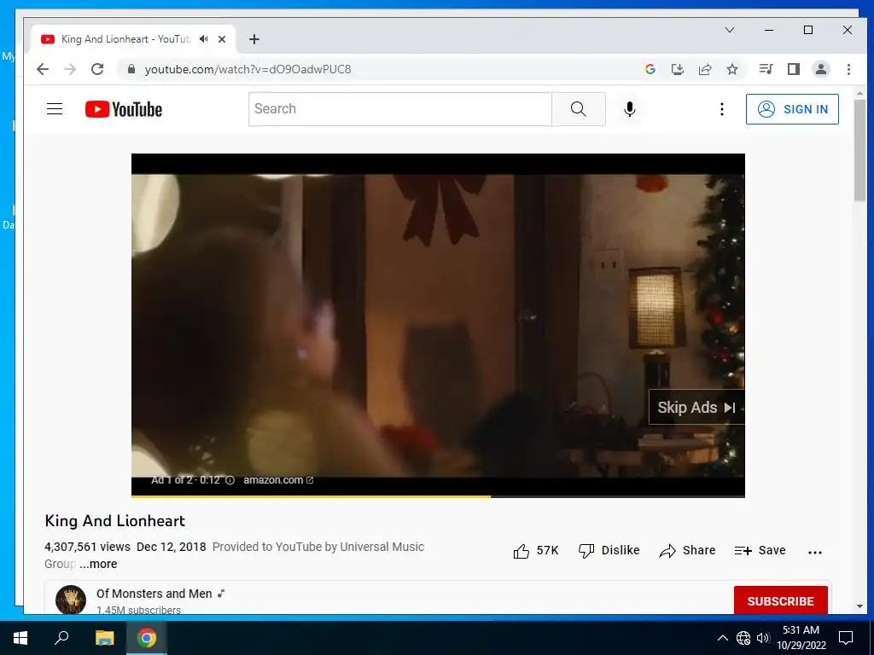Click the SIGN IN button
874x655 pixels.
tap(792, 109)
